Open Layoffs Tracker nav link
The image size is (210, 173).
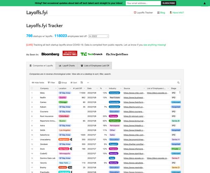coord(143,13)
